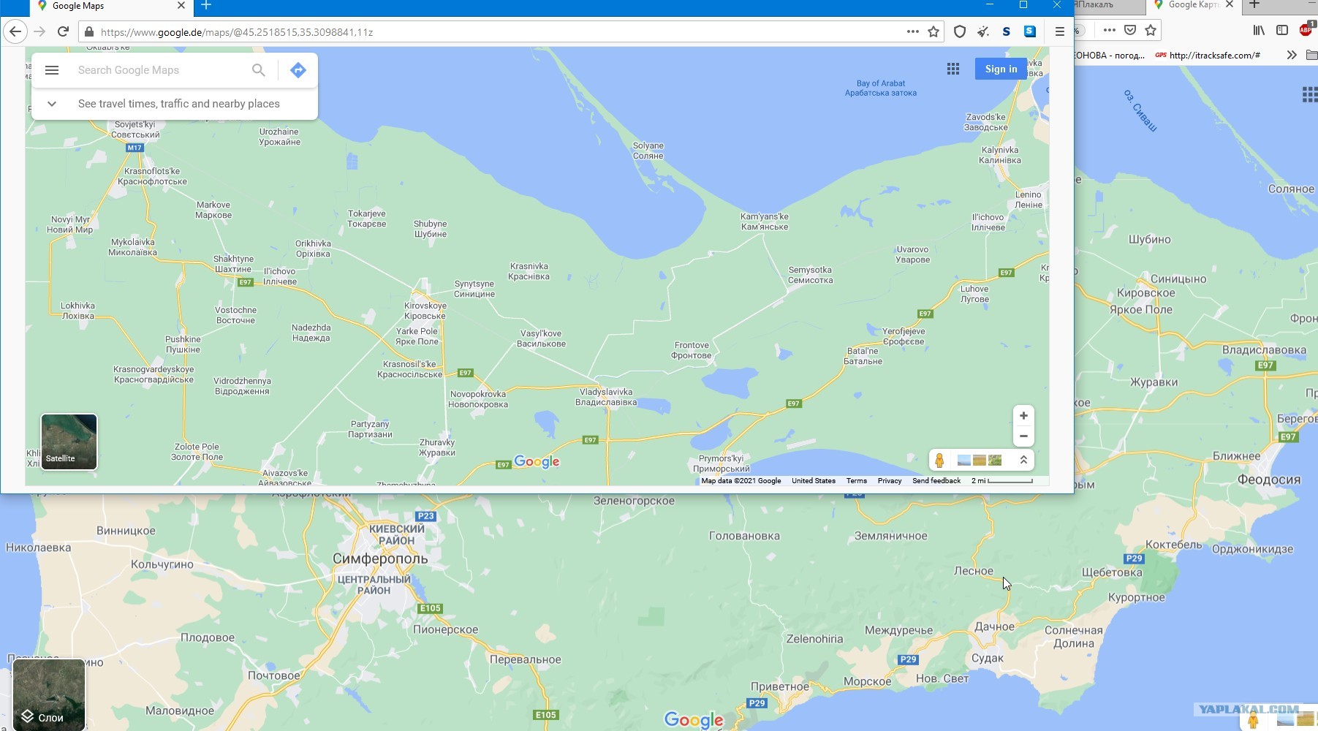Select the Google Карты tab in background window
Image resolution: width=1318 pixels, height=731 pixels.
(1193, 6)
